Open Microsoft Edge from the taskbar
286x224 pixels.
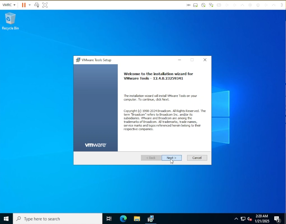pyautogui.click(x=123, y=219)
